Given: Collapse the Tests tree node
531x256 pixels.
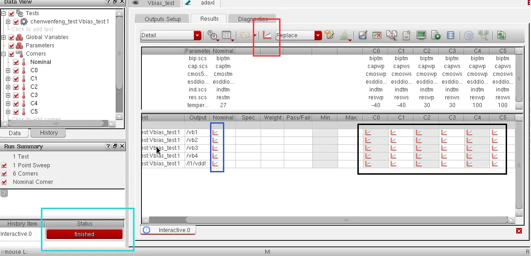Looking at the screenshot, I should (x=3, y=13).
